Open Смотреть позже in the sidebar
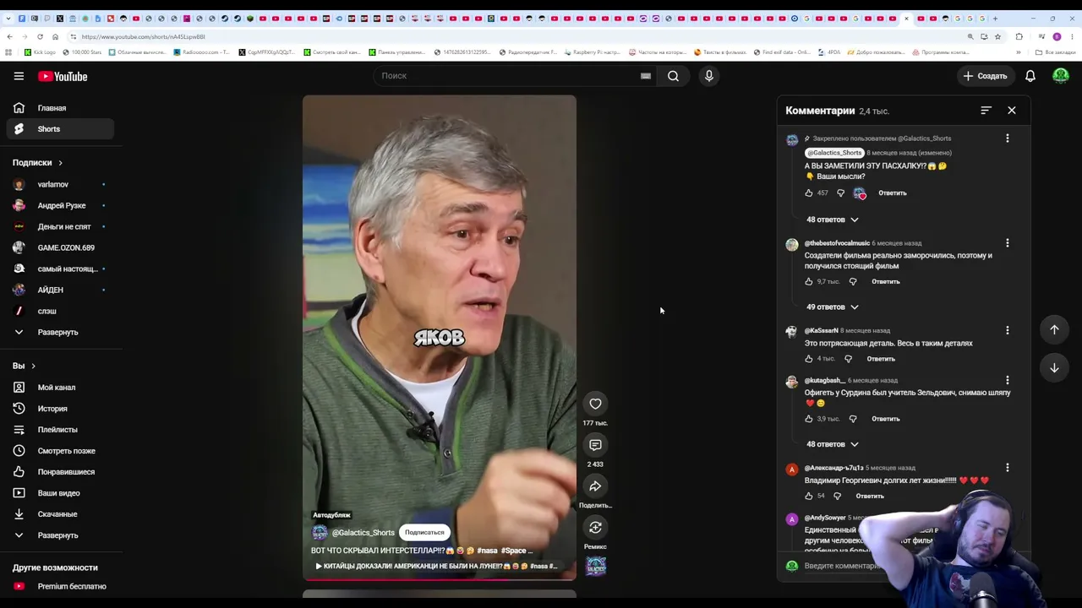This screenshot has height=608, width=1082. 59,451
